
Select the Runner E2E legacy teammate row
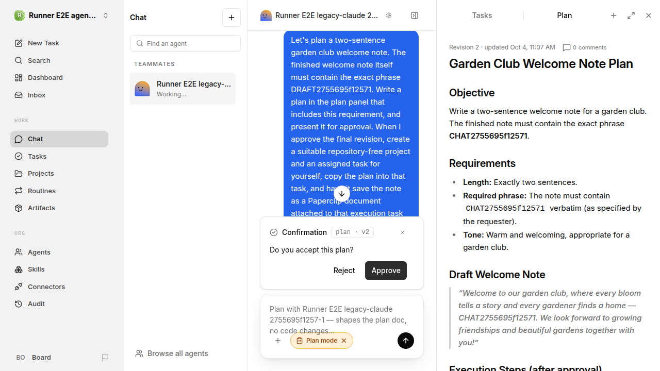pos(183,89)
